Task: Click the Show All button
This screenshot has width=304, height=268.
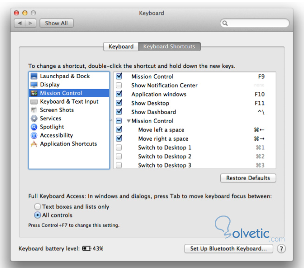Action: (56, 23)
